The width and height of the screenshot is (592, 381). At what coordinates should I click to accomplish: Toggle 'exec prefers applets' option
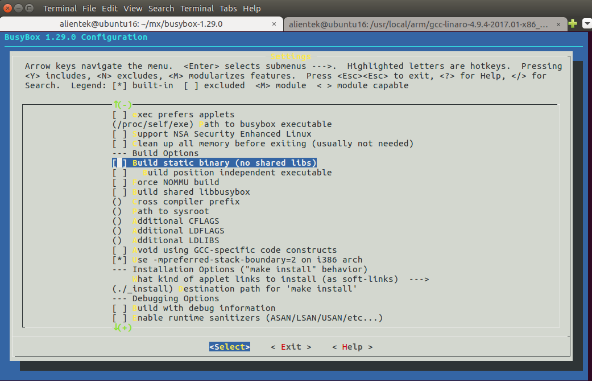(x=173, y=114)
